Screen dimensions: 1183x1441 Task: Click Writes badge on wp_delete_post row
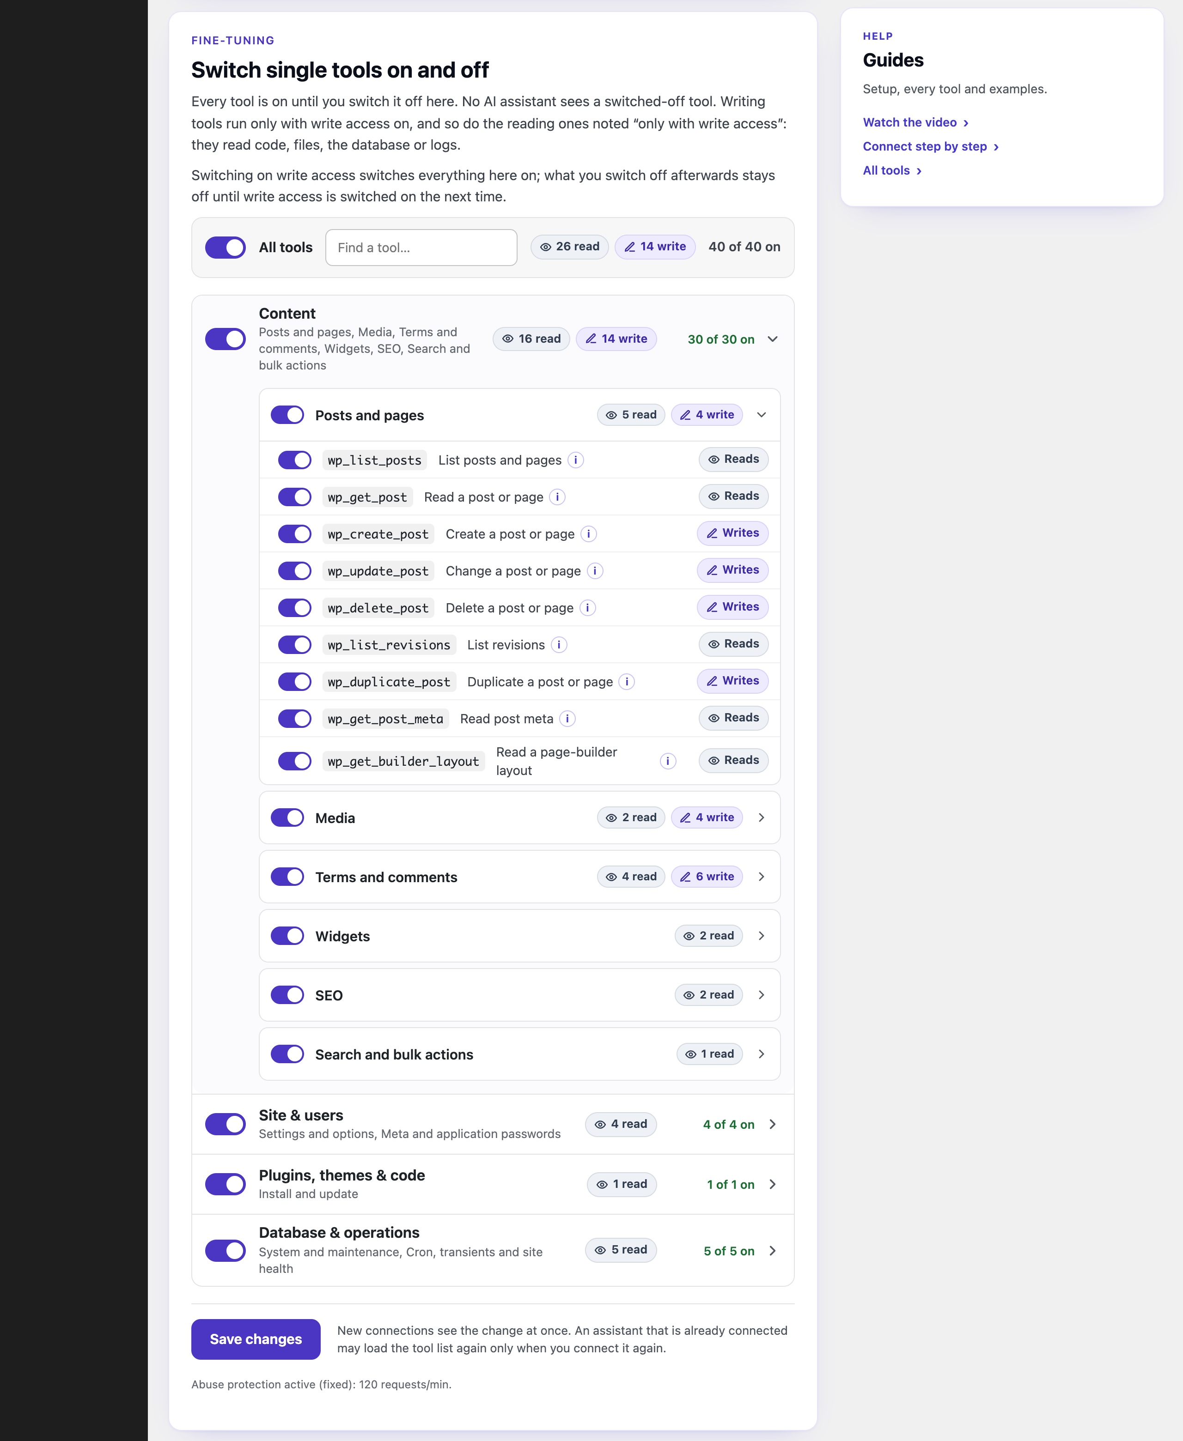tap(732, 607)
